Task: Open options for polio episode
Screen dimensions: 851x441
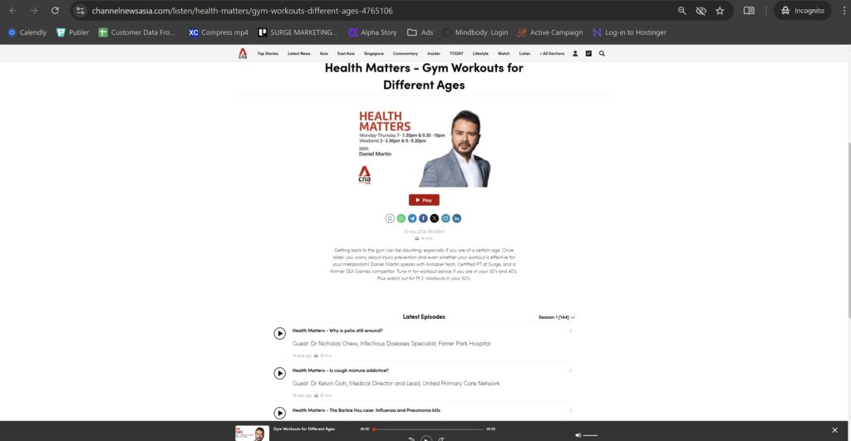Action: 570,331
